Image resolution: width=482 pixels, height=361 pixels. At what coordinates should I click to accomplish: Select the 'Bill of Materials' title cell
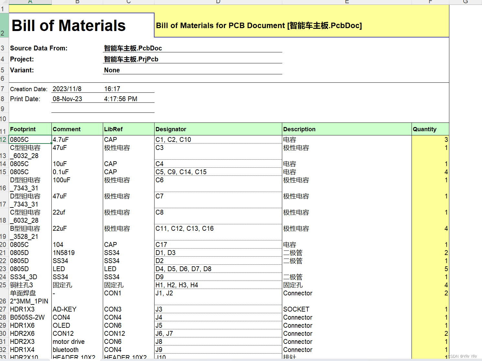tap(81, 25)
